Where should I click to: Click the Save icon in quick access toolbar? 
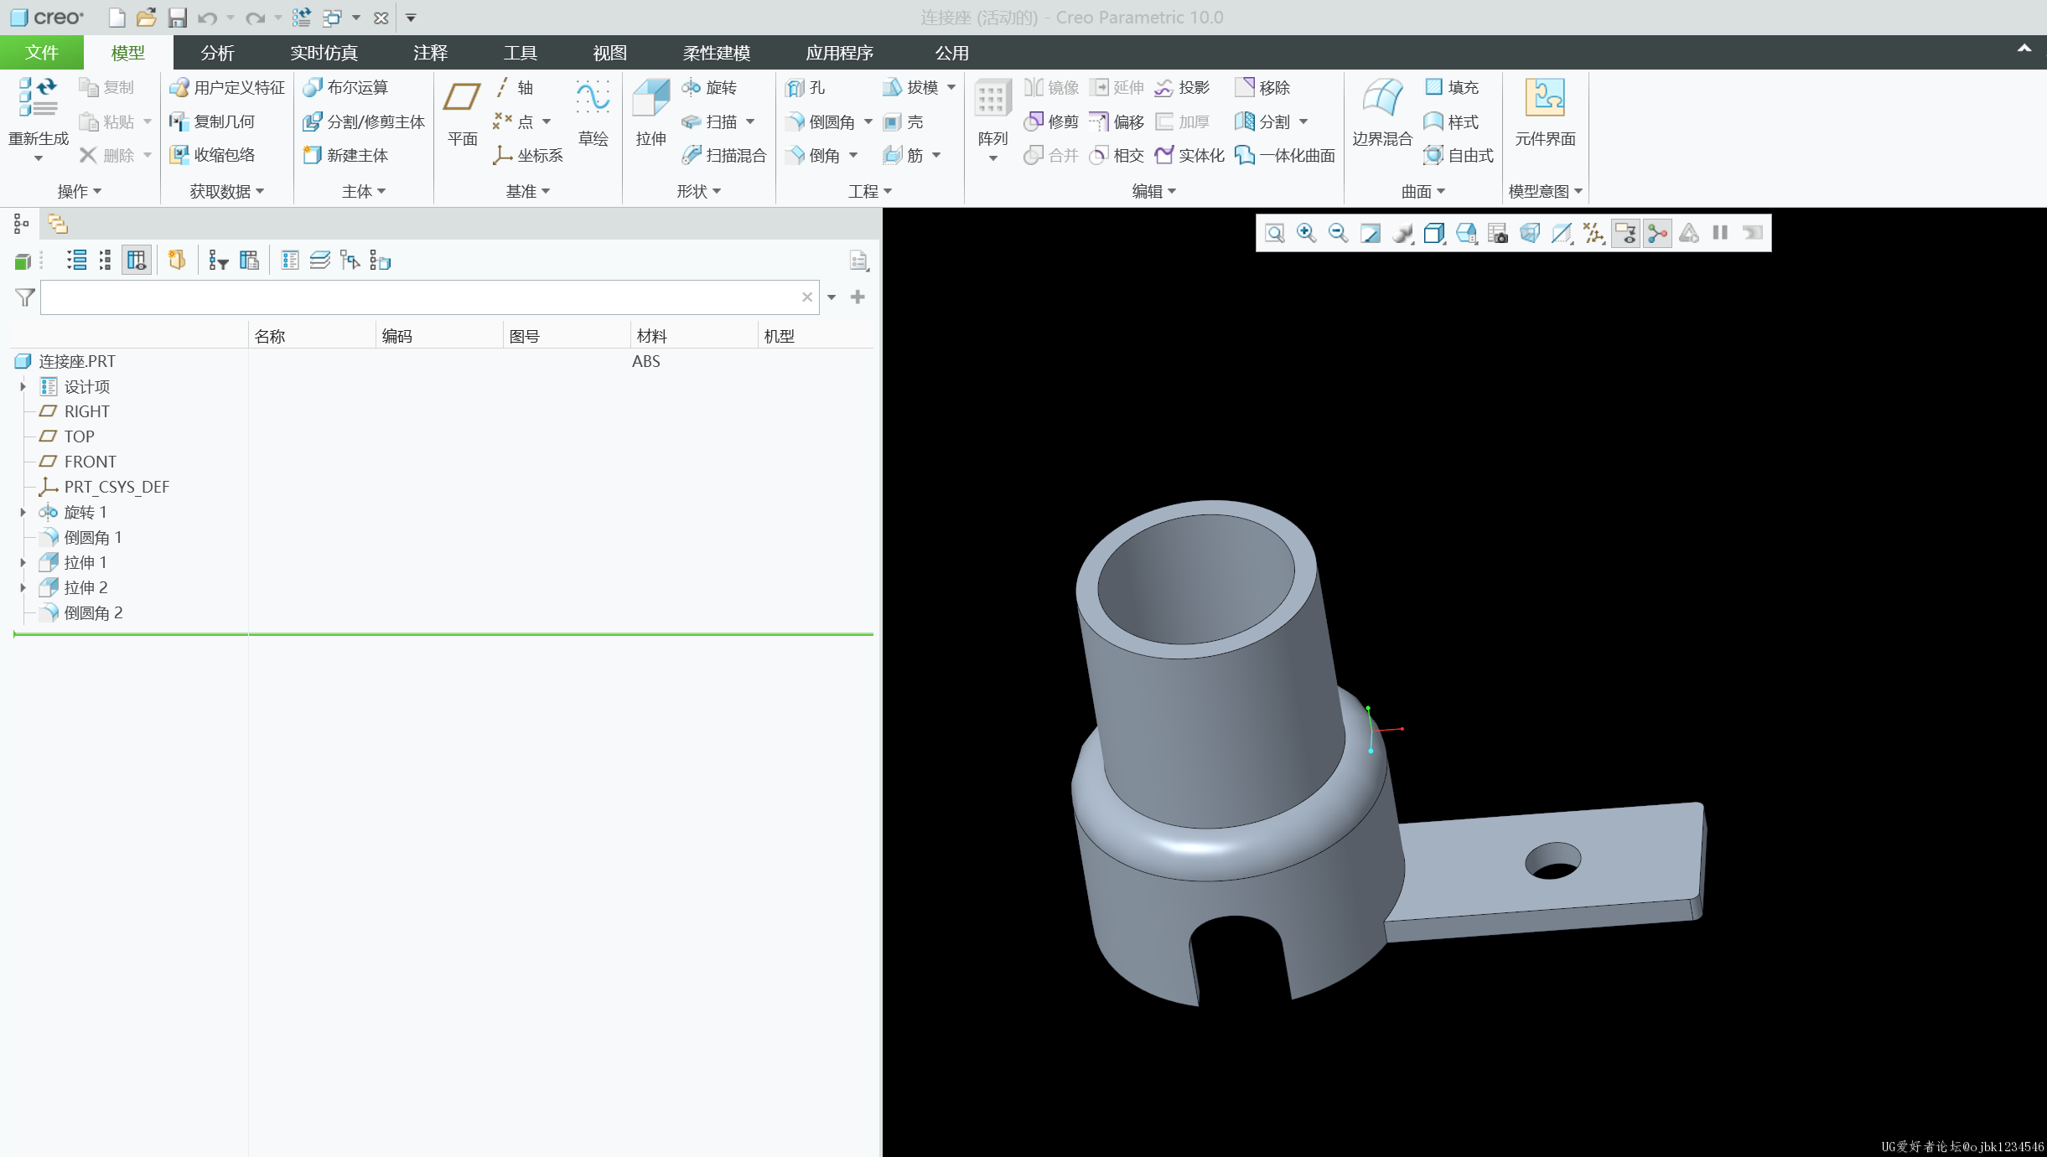pos(177,18)
